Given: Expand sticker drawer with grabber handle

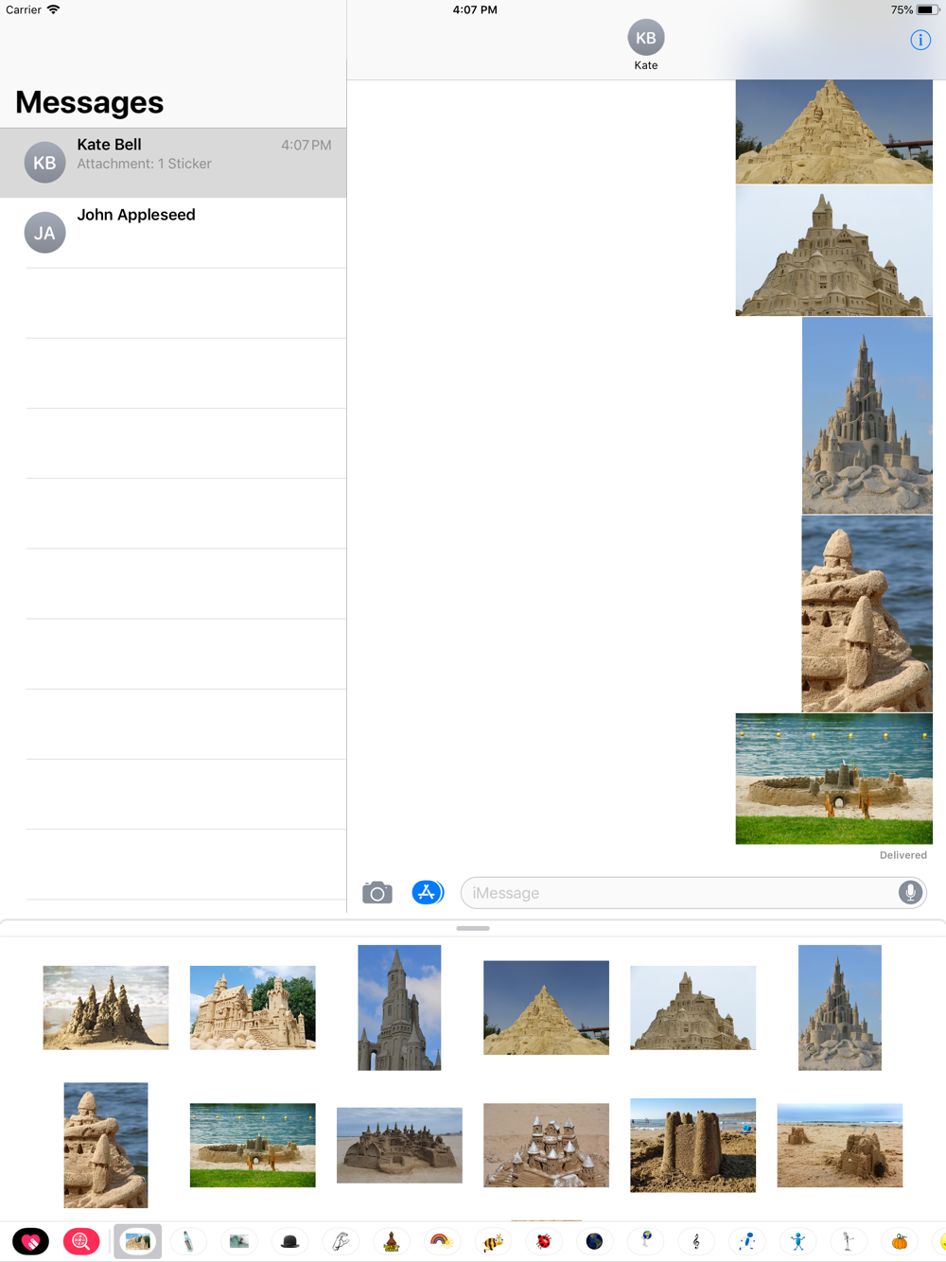Looking at the screenshot, I should point(473,928).
